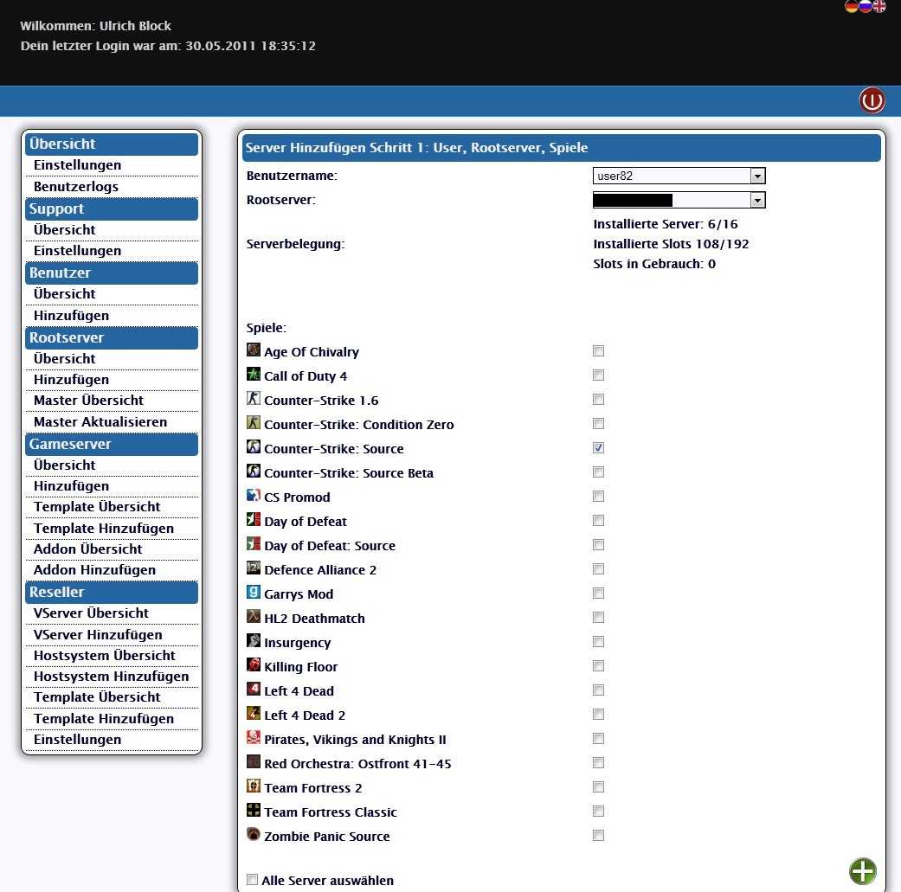The height and width of the screenshot is (892, 901).
Task: Switch language via German flag icon
Action: pos(852,6)
